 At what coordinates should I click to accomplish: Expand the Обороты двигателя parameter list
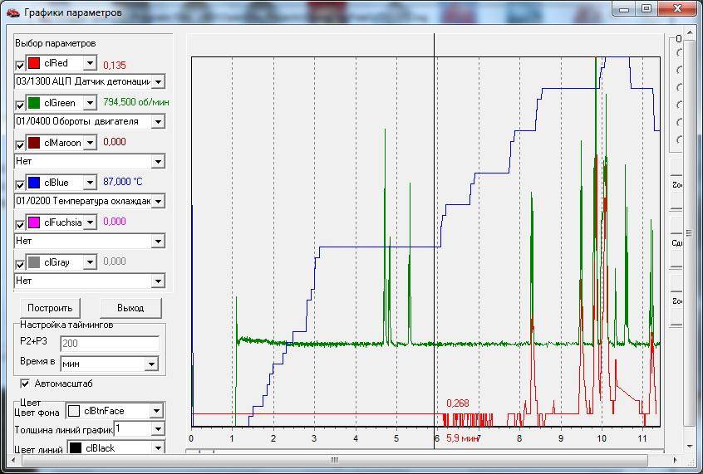(158, 121)
